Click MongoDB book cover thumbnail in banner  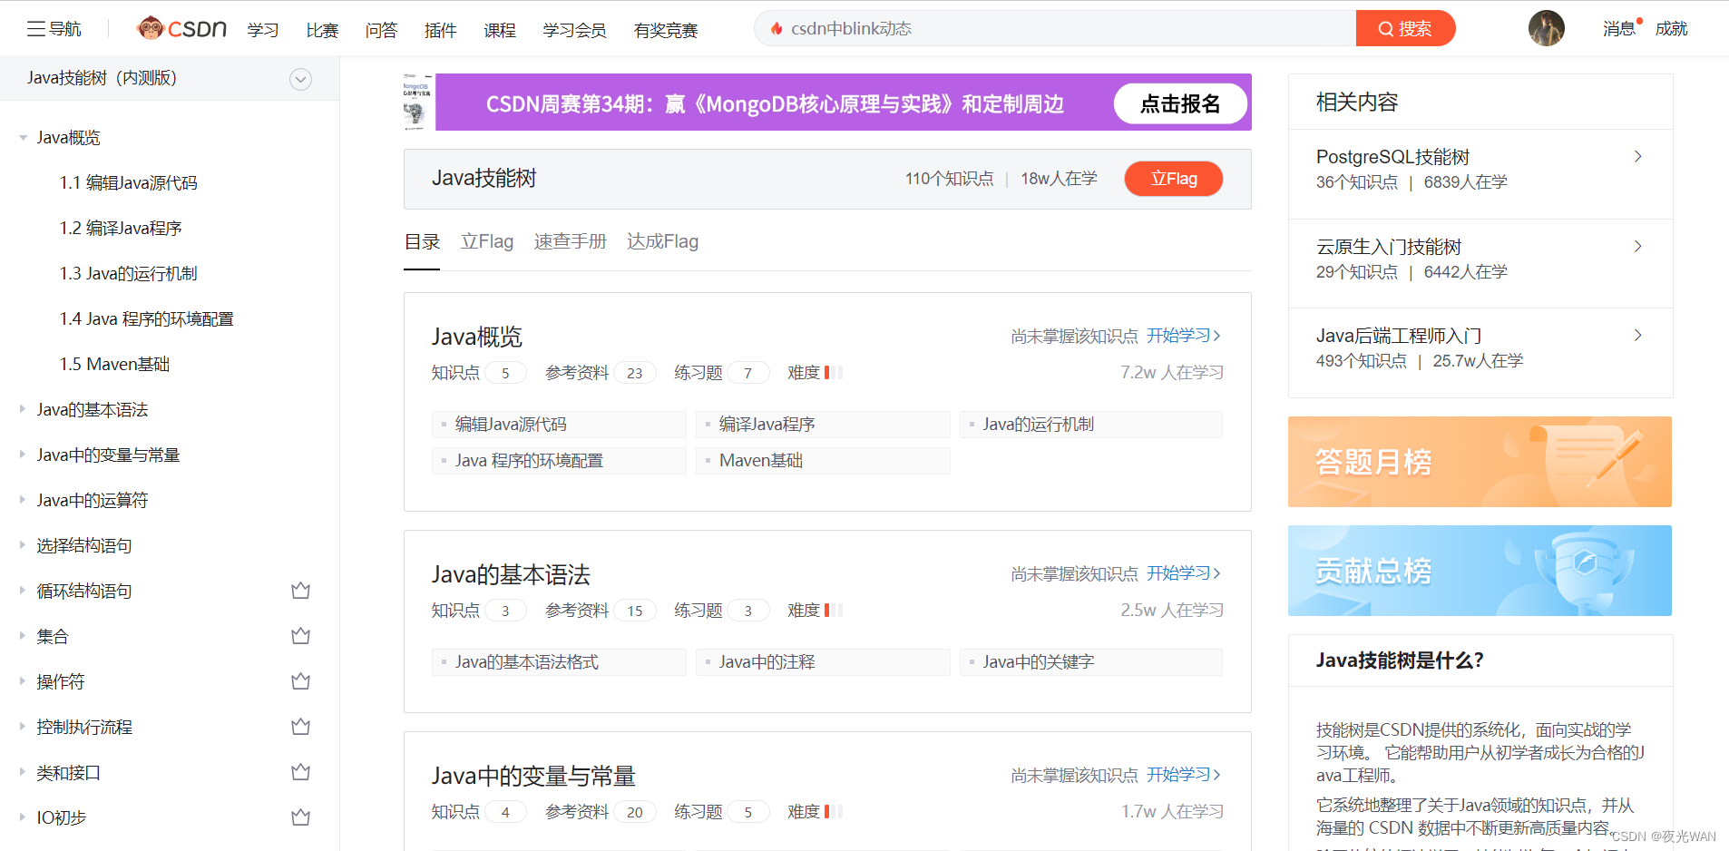[x=418, y=103]
